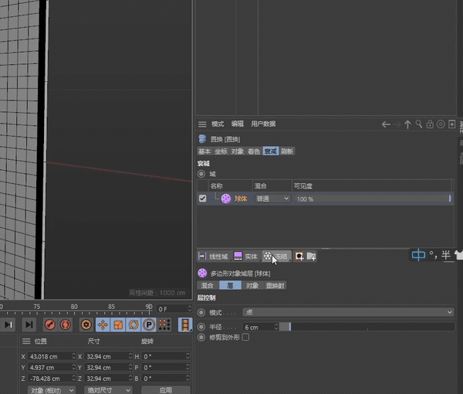Toggle scale keyframe recording icon
The height and width of the screenshot is (394, 463).
pyautogui.click(x=118, y=324)
